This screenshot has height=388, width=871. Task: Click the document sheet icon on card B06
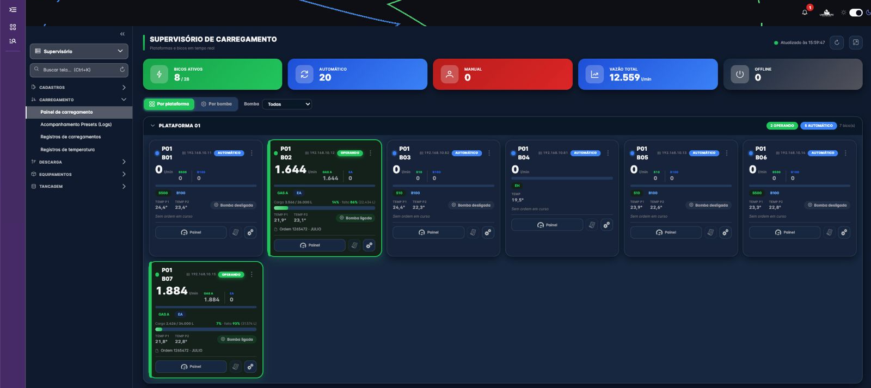tap(829, 232)
